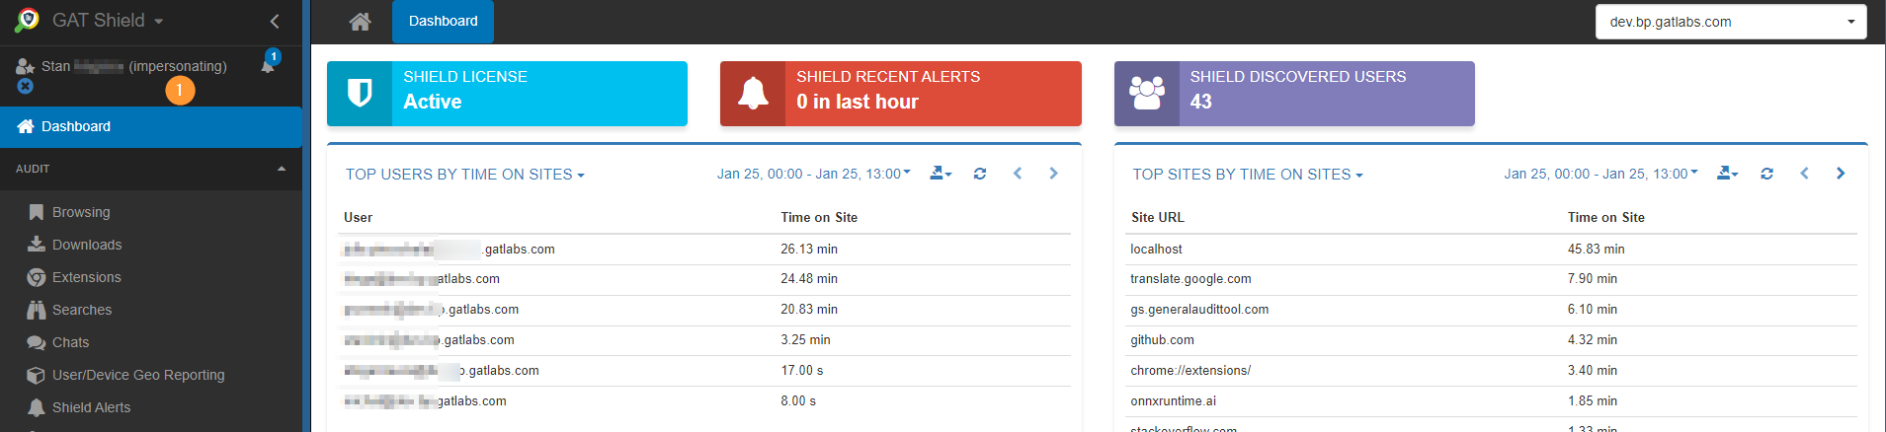Collapse the AUDIT section
The height and width of the screenshot is (432, 1886).
(151, 169)
